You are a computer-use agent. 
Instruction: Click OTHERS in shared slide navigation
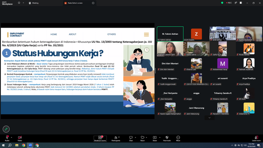[x=111, y=34]
